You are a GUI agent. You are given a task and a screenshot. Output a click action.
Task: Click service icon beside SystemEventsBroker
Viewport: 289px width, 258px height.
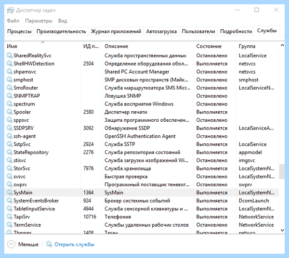(10, 201)
